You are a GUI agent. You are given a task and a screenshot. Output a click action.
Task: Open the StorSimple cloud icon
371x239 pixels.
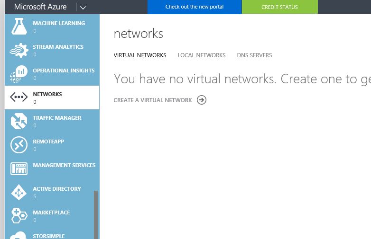coord(19,235)
